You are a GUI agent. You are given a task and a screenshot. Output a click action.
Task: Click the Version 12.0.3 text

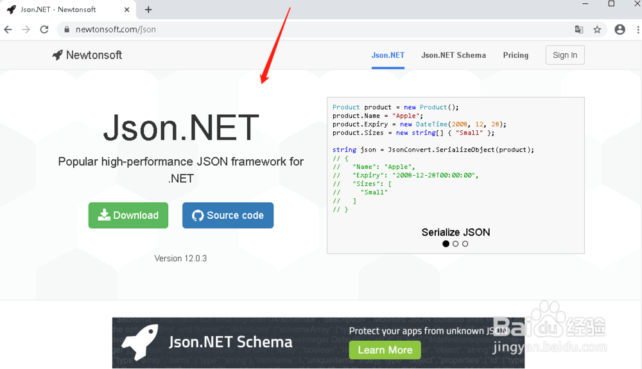(180, 259)
